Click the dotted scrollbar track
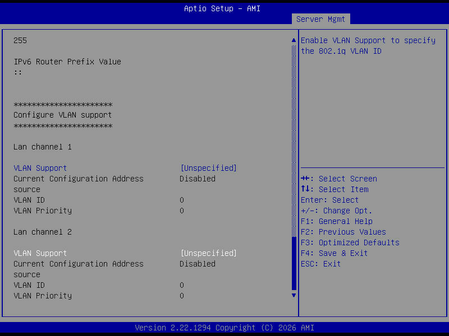This screenshot has width=449, height=336. pyautogui.click(x=294, y=140)
